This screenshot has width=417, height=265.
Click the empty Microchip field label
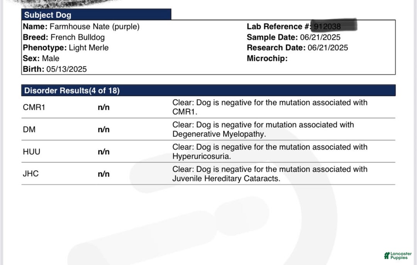tap(267, 58)
